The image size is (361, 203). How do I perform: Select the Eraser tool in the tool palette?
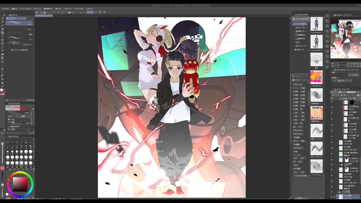click(3, 29)
